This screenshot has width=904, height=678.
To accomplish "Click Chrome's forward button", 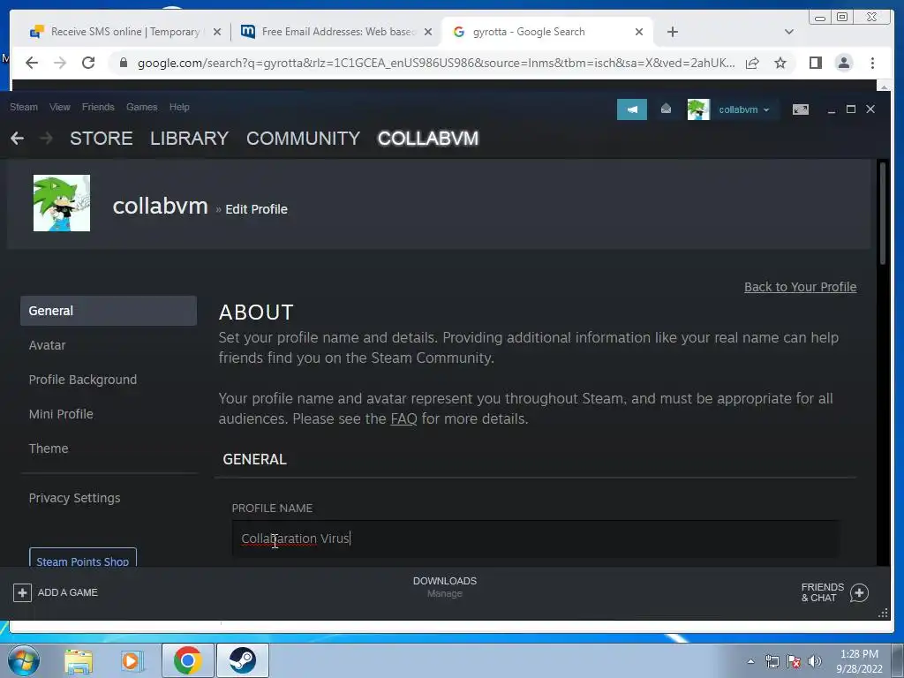I will point(60,63).
